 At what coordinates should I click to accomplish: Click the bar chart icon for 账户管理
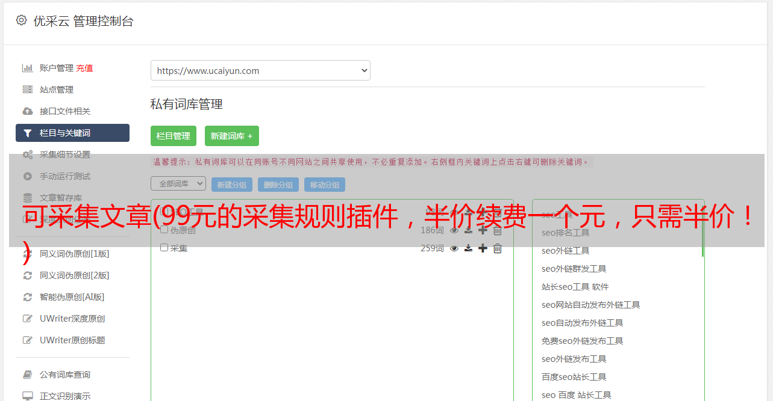coord(27,68)
